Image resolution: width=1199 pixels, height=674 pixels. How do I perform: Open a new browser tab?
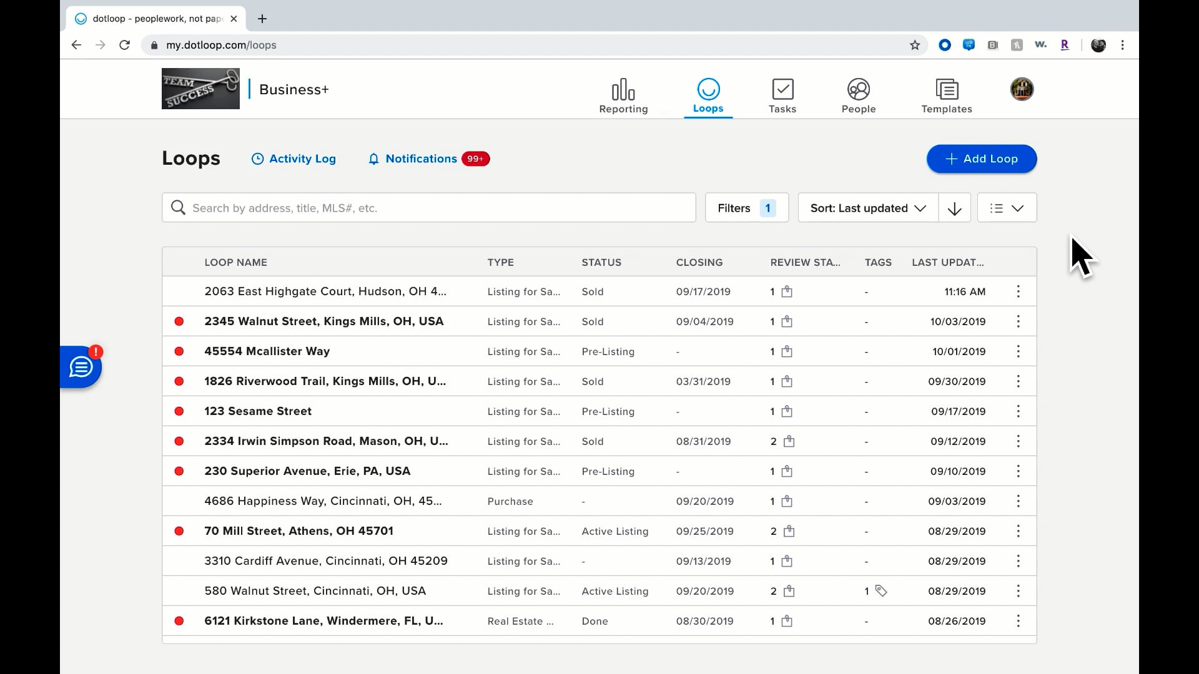tap(262, 19)
